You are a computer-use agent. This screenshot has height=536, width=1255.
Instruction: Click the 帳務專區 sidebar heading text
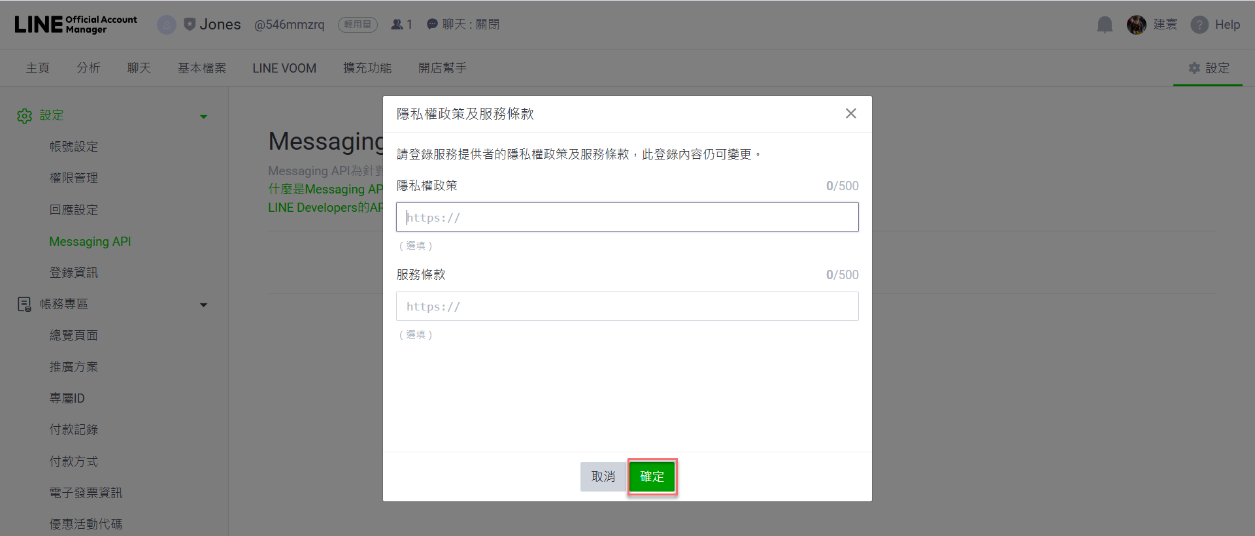64,304
